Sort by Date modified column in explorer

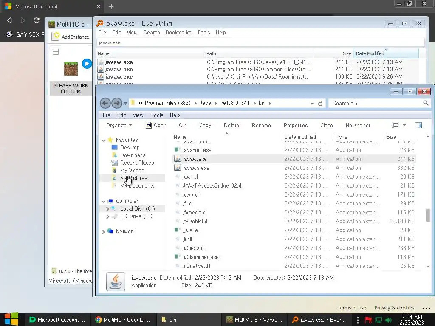point(307,137)
